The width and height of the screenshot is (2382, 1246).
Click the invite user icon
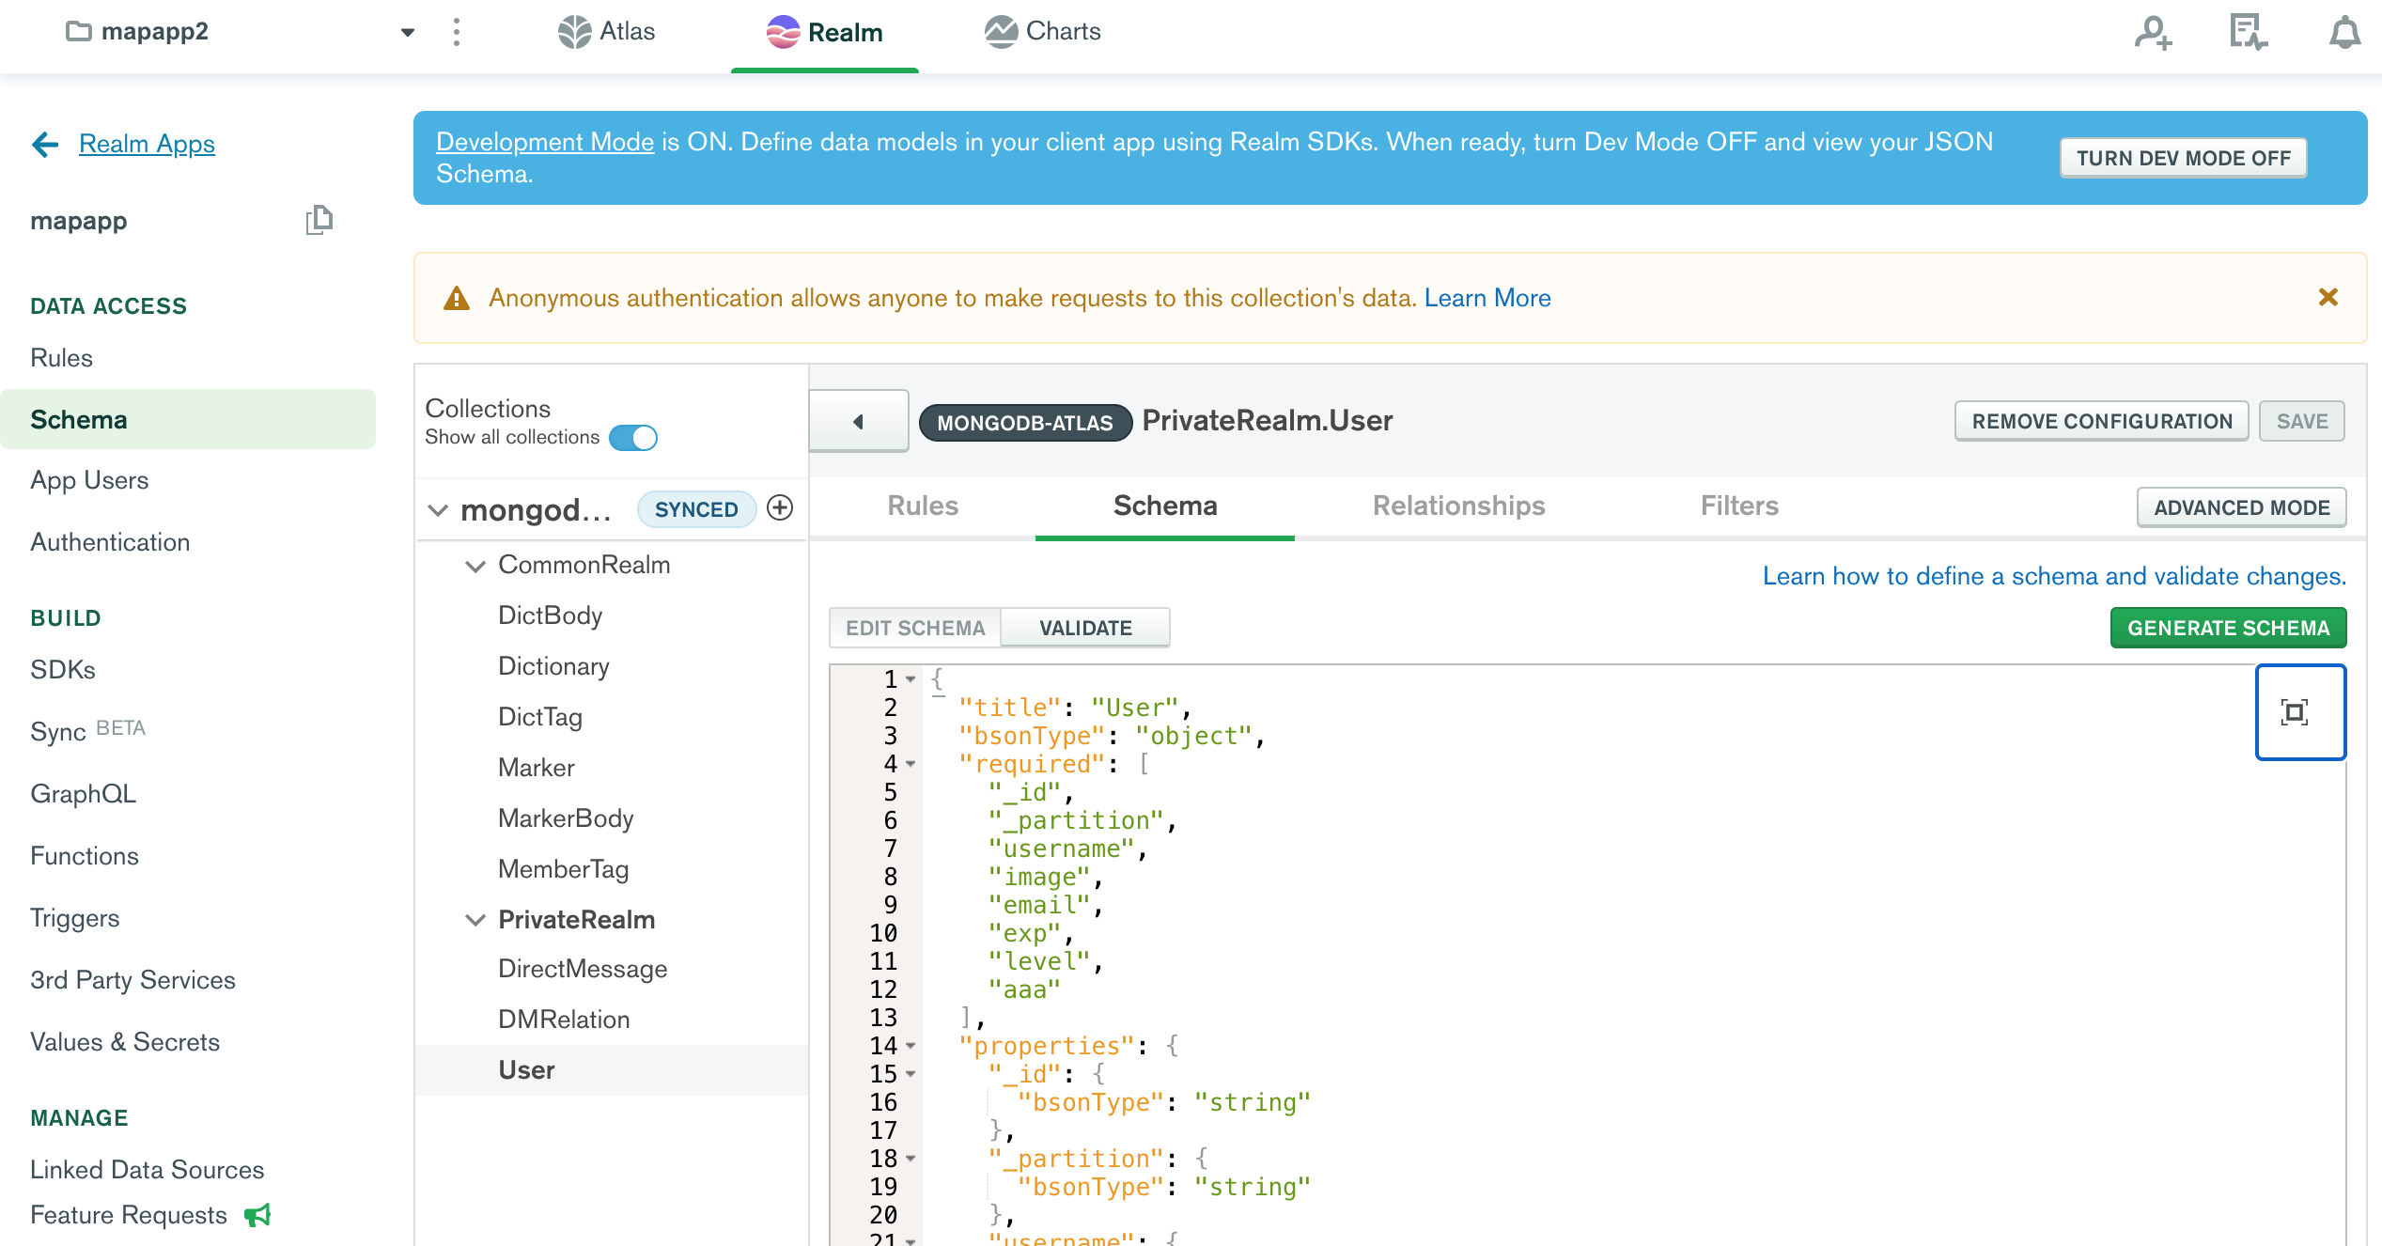tap(2152, 34)
